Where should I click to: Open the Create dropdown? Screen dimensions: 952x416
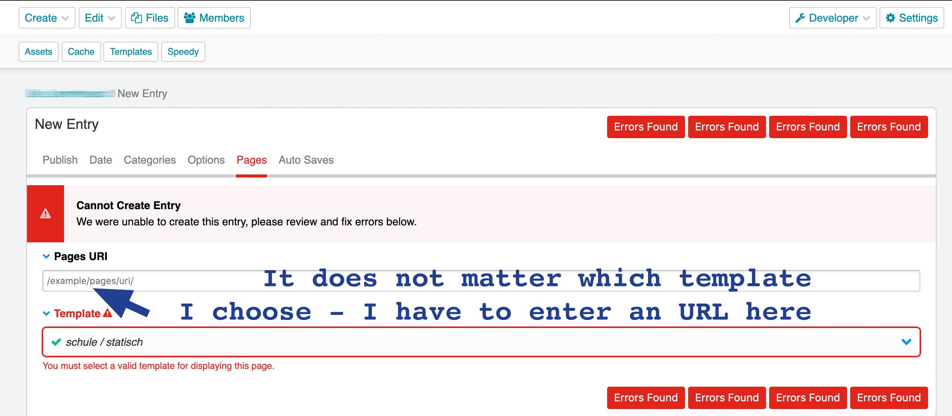(x=46, y=17)
